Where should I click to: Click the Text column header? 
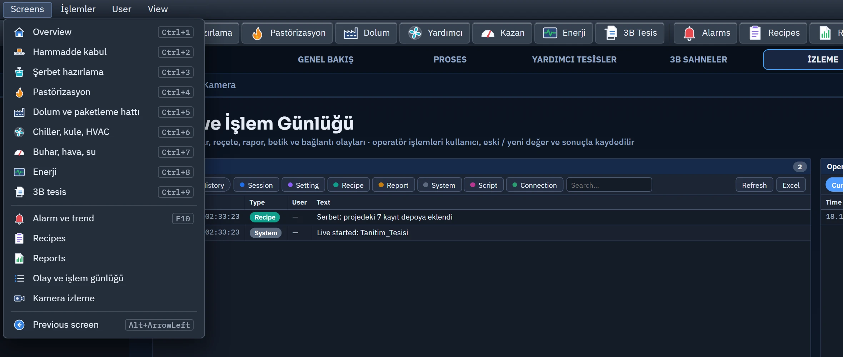(x=323, y=202)
